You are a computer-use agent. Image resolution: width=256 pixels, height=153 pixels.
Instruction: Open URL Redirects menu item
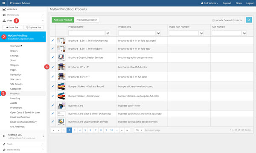coord(17,127)
